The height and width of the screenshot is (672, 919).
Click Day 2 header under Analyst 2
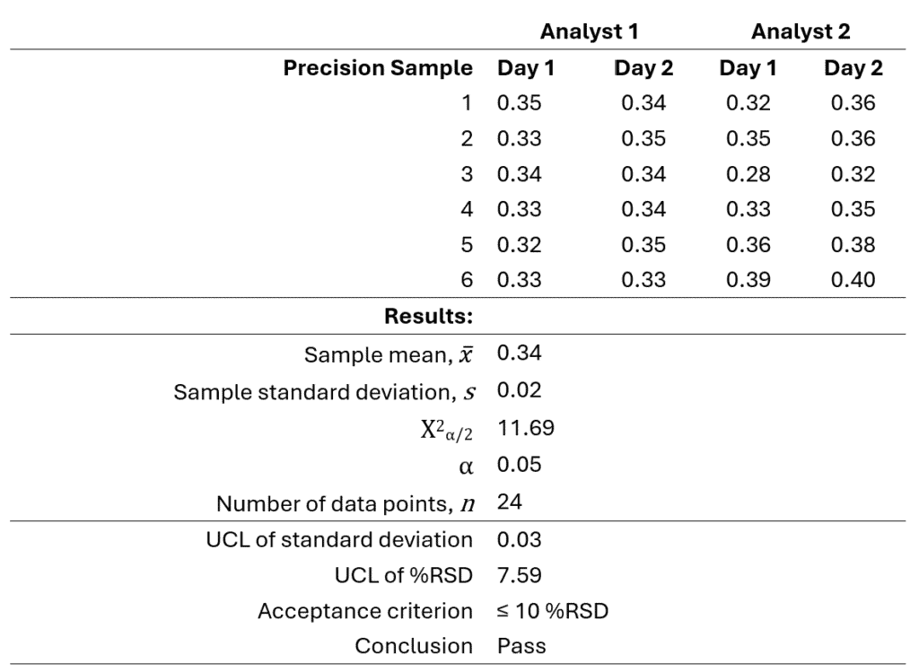coord(853,68)
